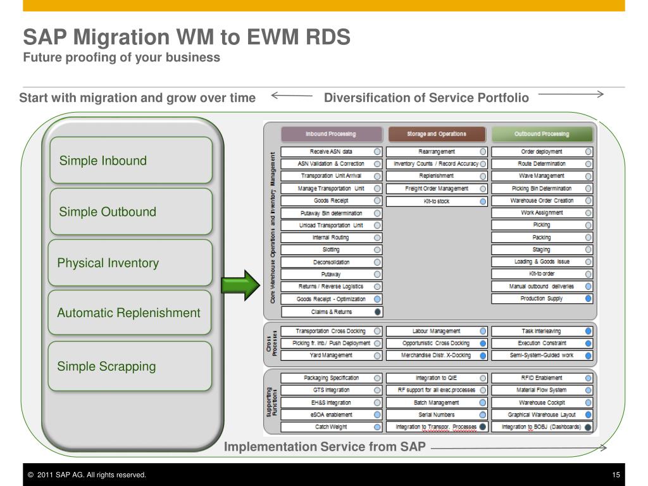Click the status dot beside ASN Validation & Correction
The image size is (648, 486).
377,164
